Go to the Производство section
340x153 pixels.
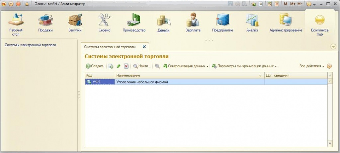[134, 23]
